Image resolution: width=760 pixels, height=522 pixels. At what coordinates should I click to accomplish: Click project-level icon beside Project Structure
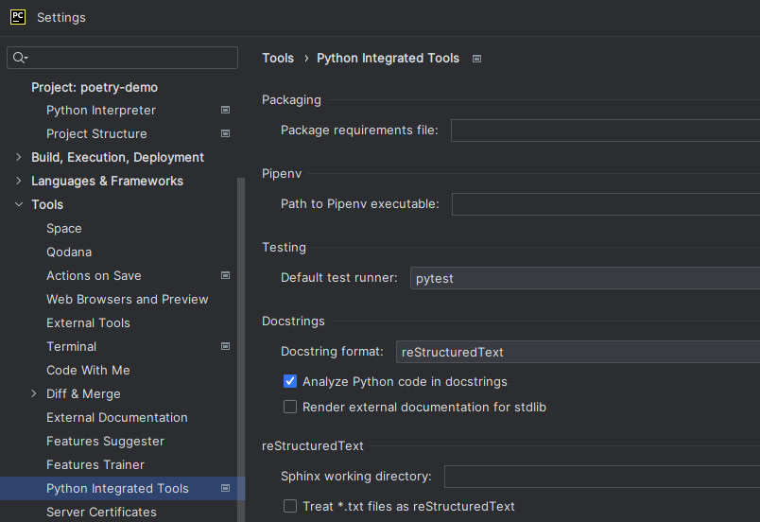tap(225, 134)
